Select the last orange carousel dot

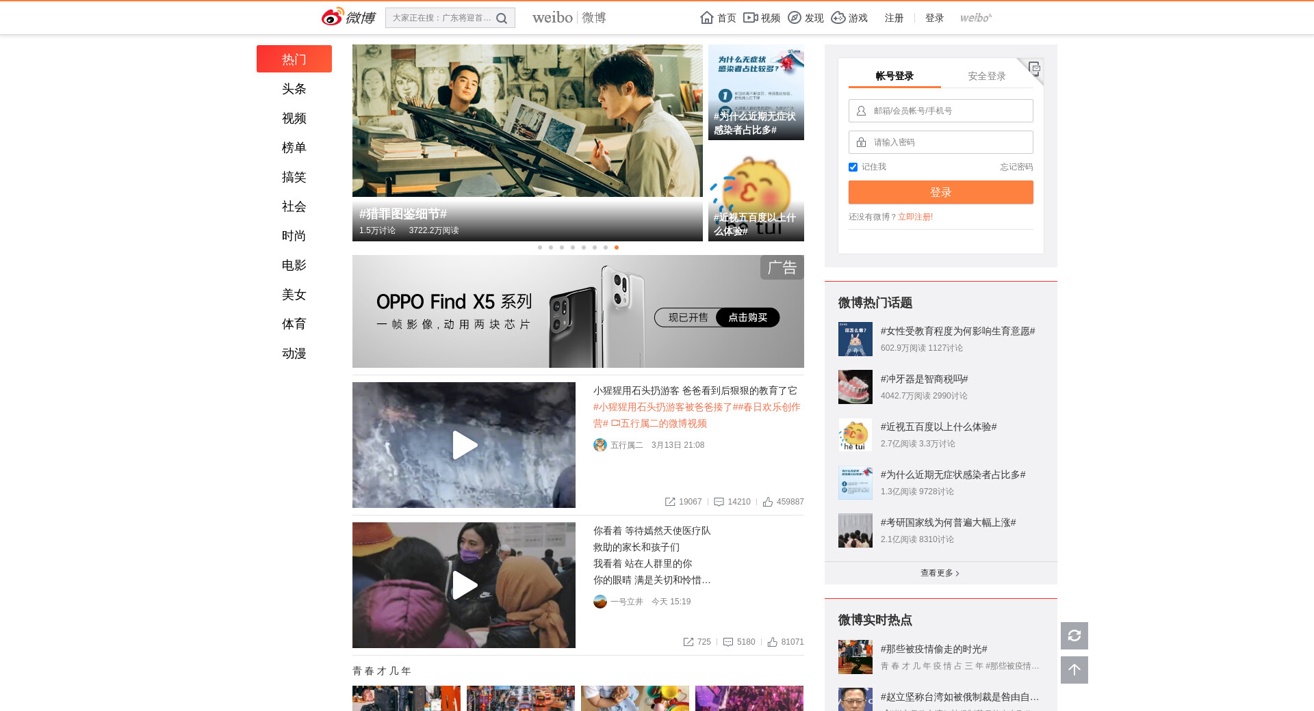(x=617, y=247)
